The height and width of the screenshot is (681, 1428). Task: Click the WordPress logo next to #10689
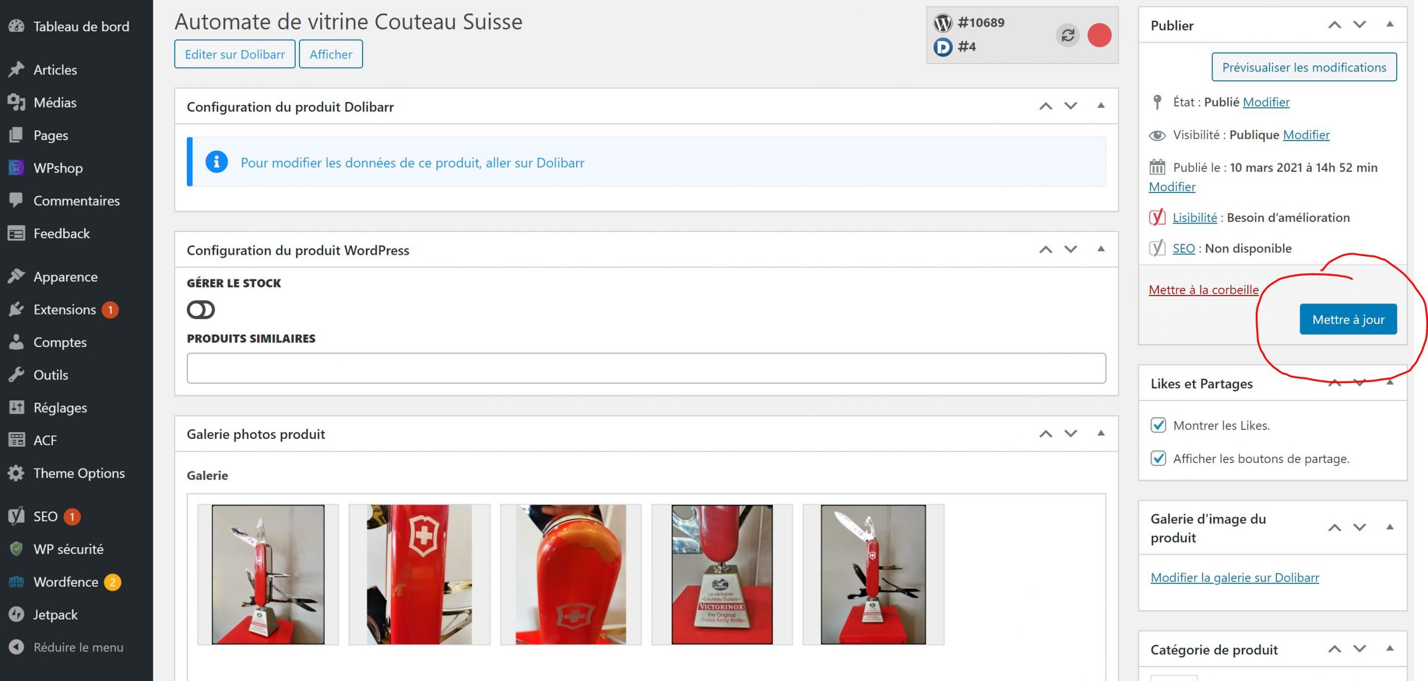[x=943, y=23]
